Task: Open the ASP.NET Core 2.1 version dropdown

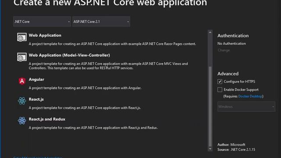Action: 101,22
